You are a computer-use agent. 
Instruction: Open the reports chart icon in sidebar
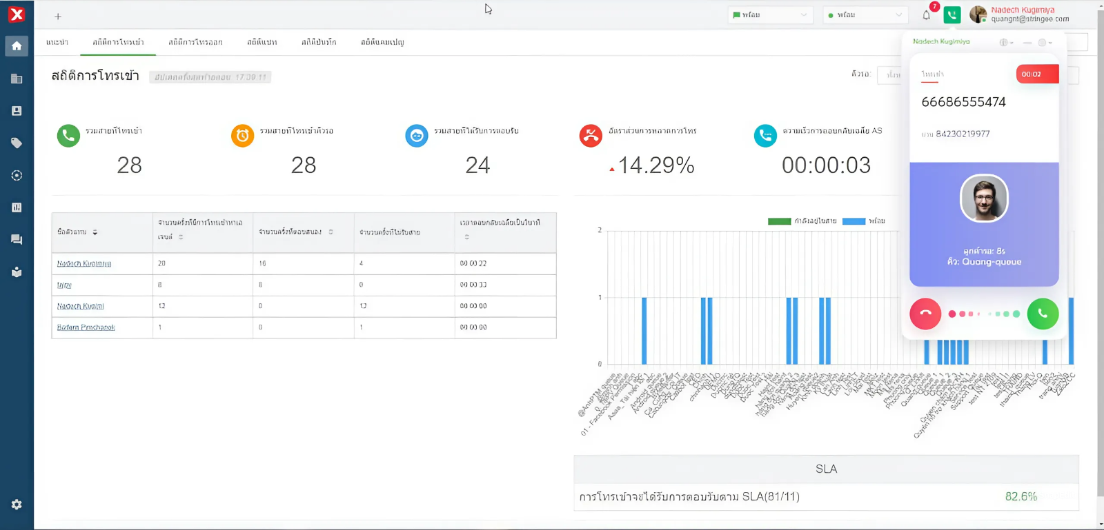pos(17,207)
